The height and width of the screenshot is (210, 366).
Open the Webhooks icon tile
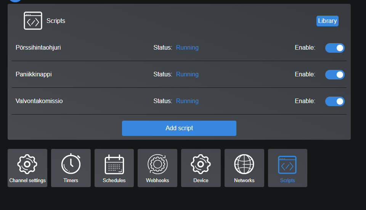point(157,165)
